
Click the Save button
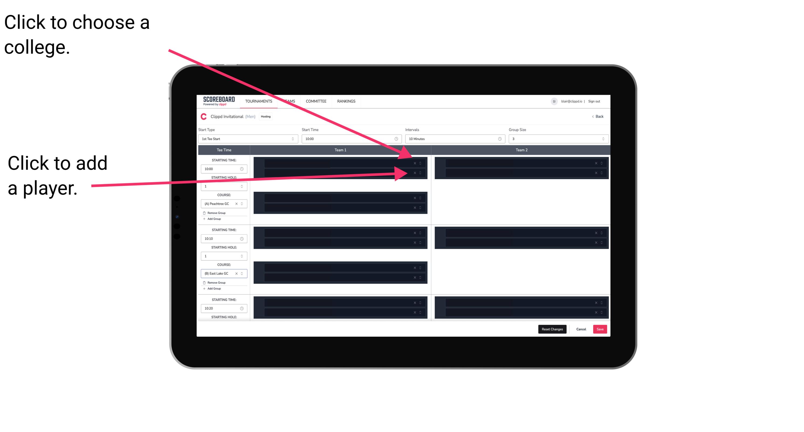tap(600, 329)
